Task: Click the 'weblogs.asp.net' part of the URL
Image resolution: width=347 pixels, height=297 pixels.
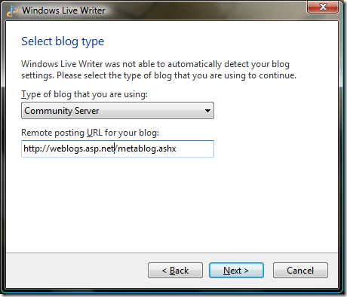Action: point(82,148)
